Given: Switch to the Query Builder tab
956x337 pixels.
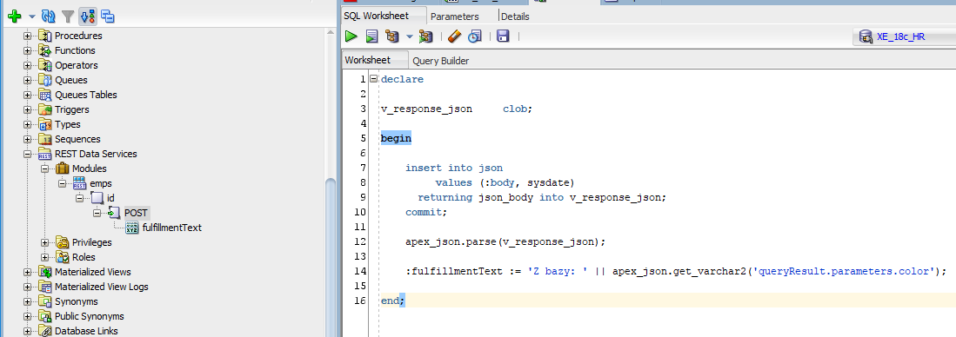Looking at the screenshot, I should [441, 60].
